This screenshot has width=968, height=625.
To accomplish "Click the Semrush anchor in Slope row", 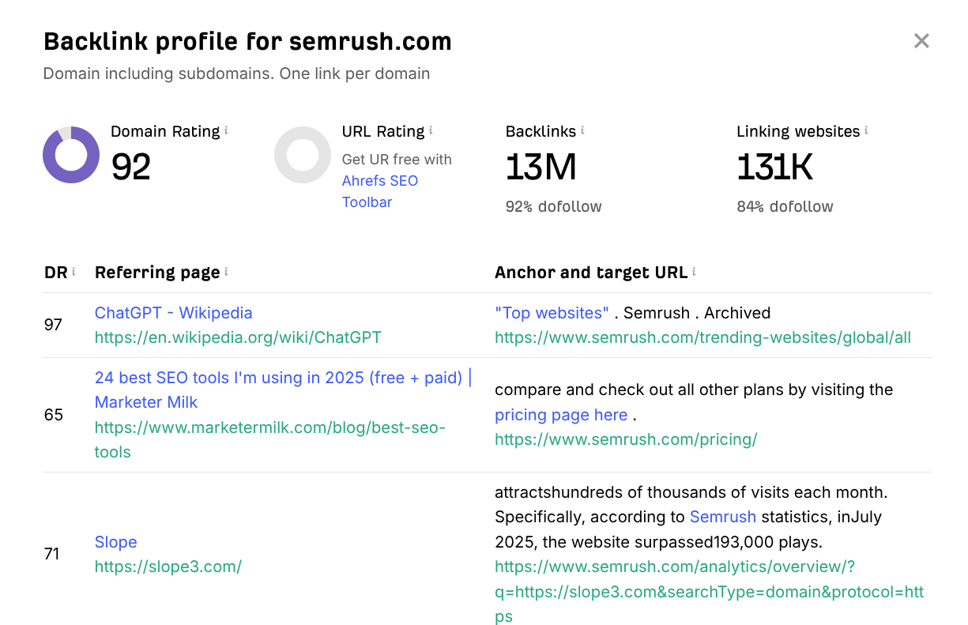I will [x=722, y=517].
